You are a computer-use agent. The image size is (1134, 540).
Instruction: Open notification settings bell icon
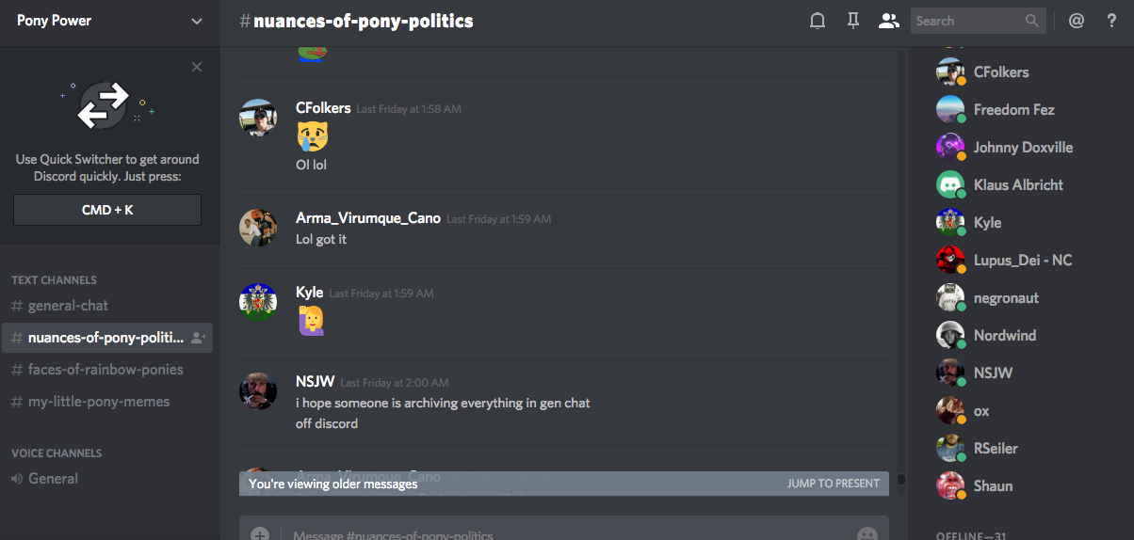[818, 21]
